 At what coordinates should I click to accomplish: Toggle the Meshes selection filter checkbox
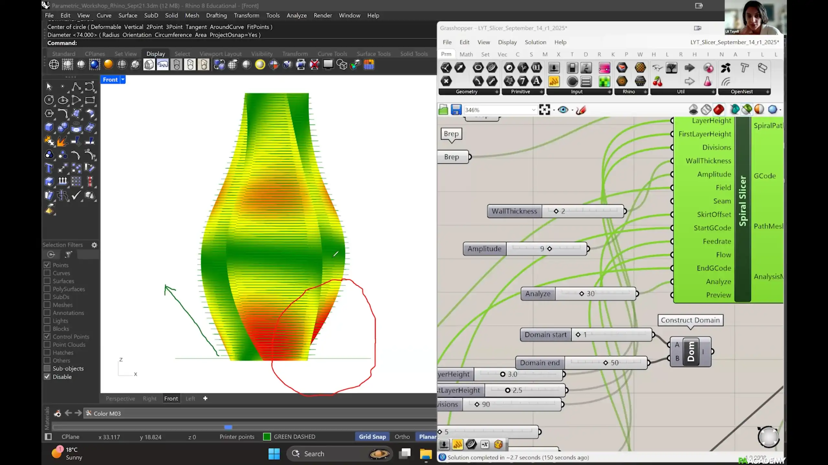(47, 305)
